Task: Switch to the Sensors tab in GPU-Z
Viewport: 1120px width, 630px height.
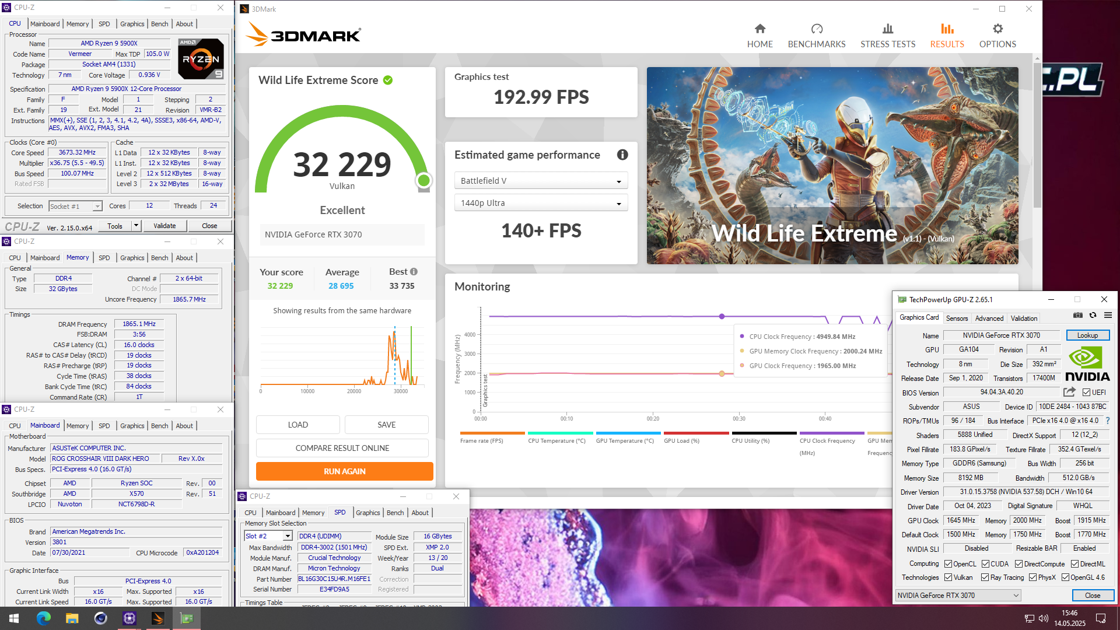Action: [957, 318]
